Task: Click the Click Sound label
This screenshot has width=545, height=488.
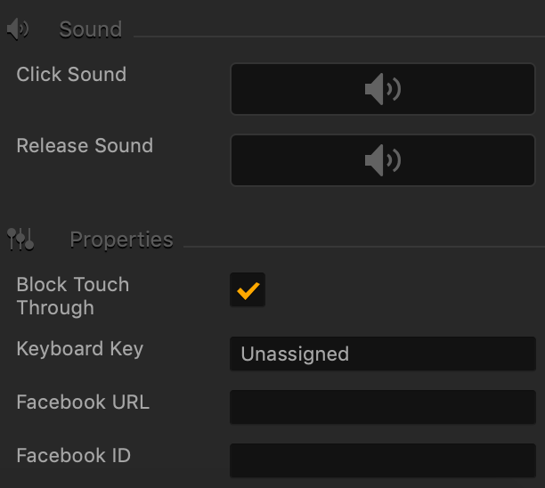Action: 71,74
